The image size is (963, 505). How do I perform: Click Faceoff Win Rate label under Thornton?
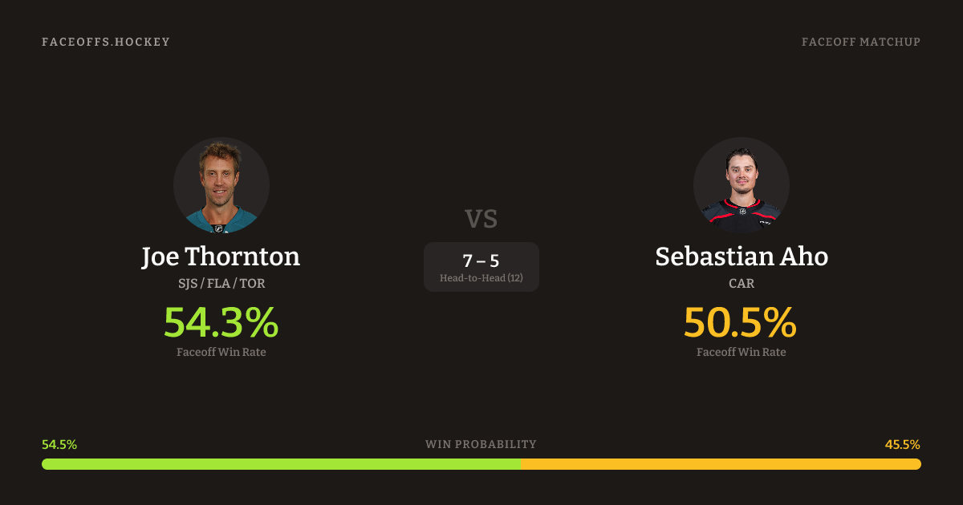[221, 352]
